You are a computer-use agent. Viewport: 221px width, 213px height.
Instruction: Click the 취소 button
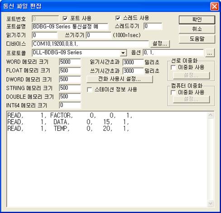[197, 29]
